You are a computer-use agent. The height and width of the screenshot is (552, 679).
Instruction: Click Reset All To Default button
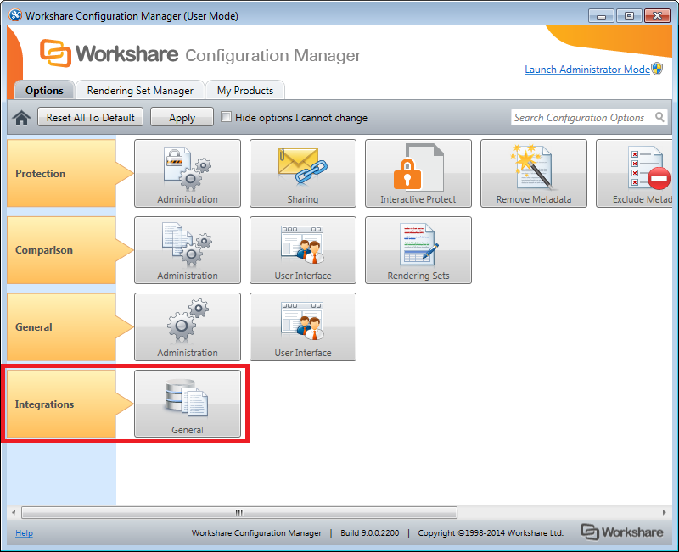(x=91, y=117)
